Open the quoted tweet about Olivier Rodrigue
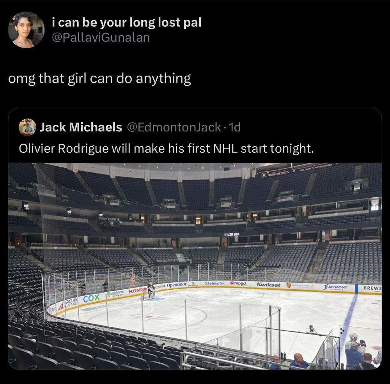This screenshot has width=390, height=384. [x=166, y=149]
